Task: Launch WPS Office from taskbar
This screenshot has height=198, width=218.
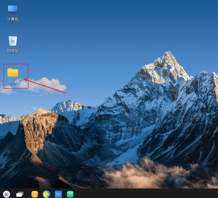Action: (x=58, y=194)
